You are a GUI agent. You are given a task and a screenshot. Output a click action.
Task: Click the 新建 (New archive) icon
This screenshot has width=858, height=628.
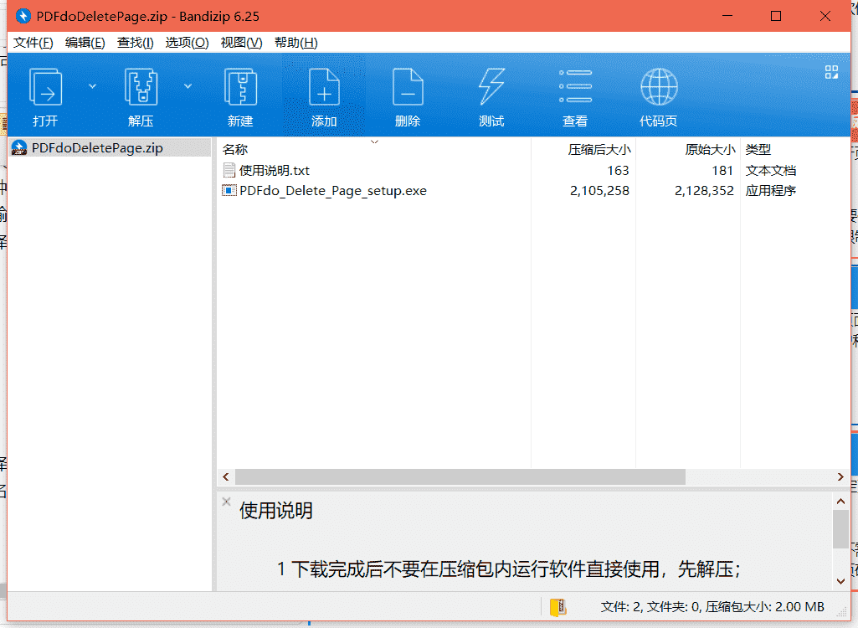240,86
